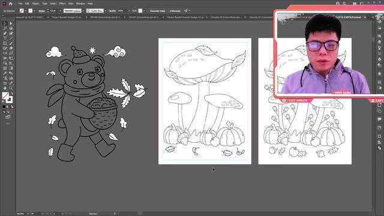Select the Zoom tool
Image resolution: width=384 pixels, height=216 pixels.
pos(11,88)
